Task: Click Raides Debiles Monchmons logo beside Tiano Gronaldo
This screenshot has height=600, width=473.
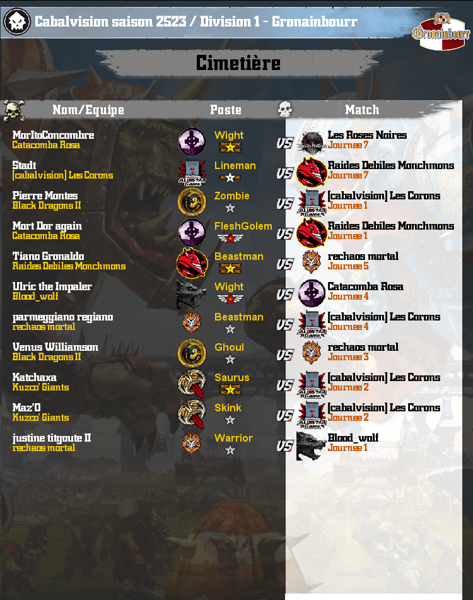Action: tap(192, 263)
